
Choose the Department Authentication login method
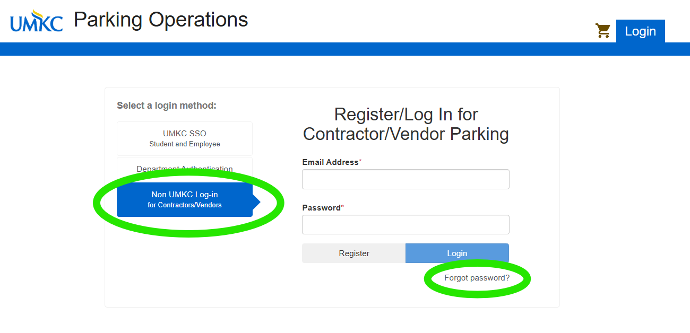click(x=184, y=169)
